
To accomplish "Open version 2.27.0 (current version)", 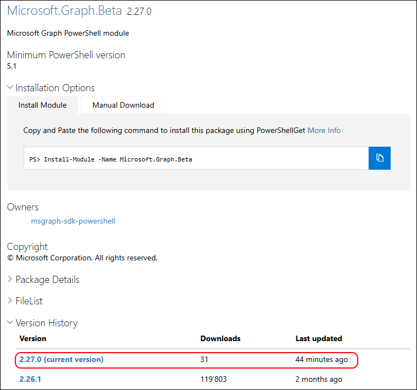I will [x=61, y=359].
